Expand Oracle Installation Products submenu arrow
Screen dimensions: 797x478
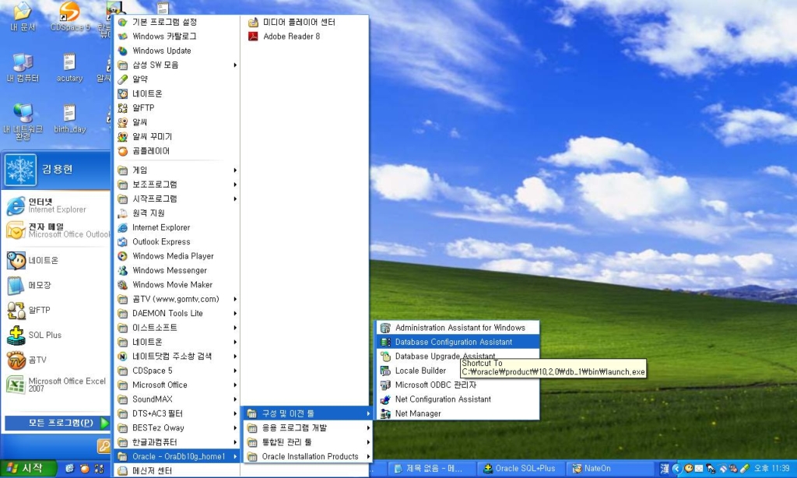click(368, 457)
